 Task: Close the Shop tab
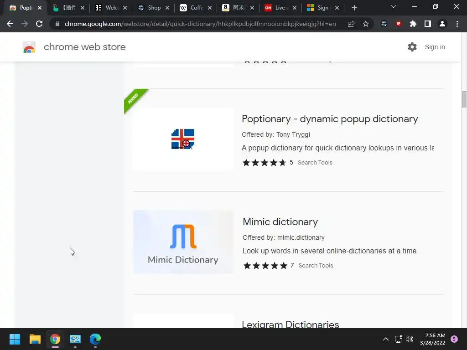[167, 8]
